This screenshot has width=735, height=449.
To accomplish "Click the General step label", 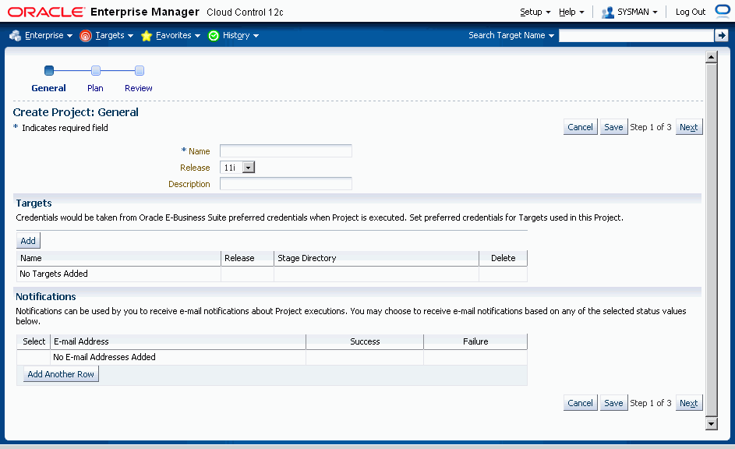I will (49, 88).
